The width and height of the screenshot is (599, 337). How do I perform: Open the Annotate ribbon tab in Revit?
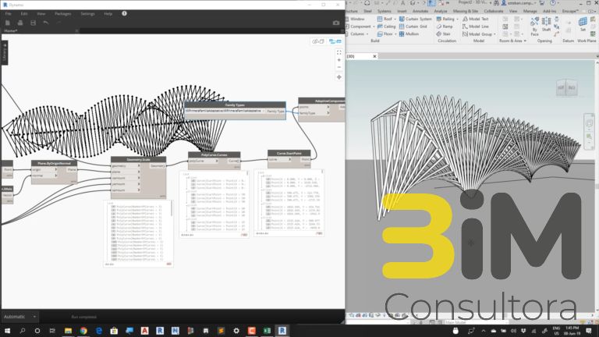[x=420, y=11]
